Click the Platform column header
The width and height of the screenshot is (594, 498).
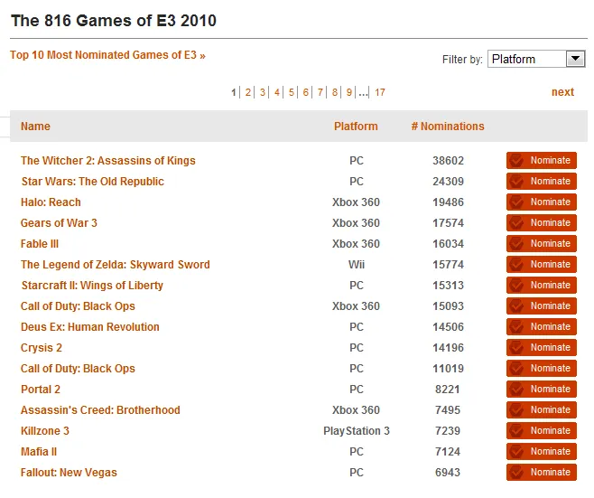click(x=356, y=127)
